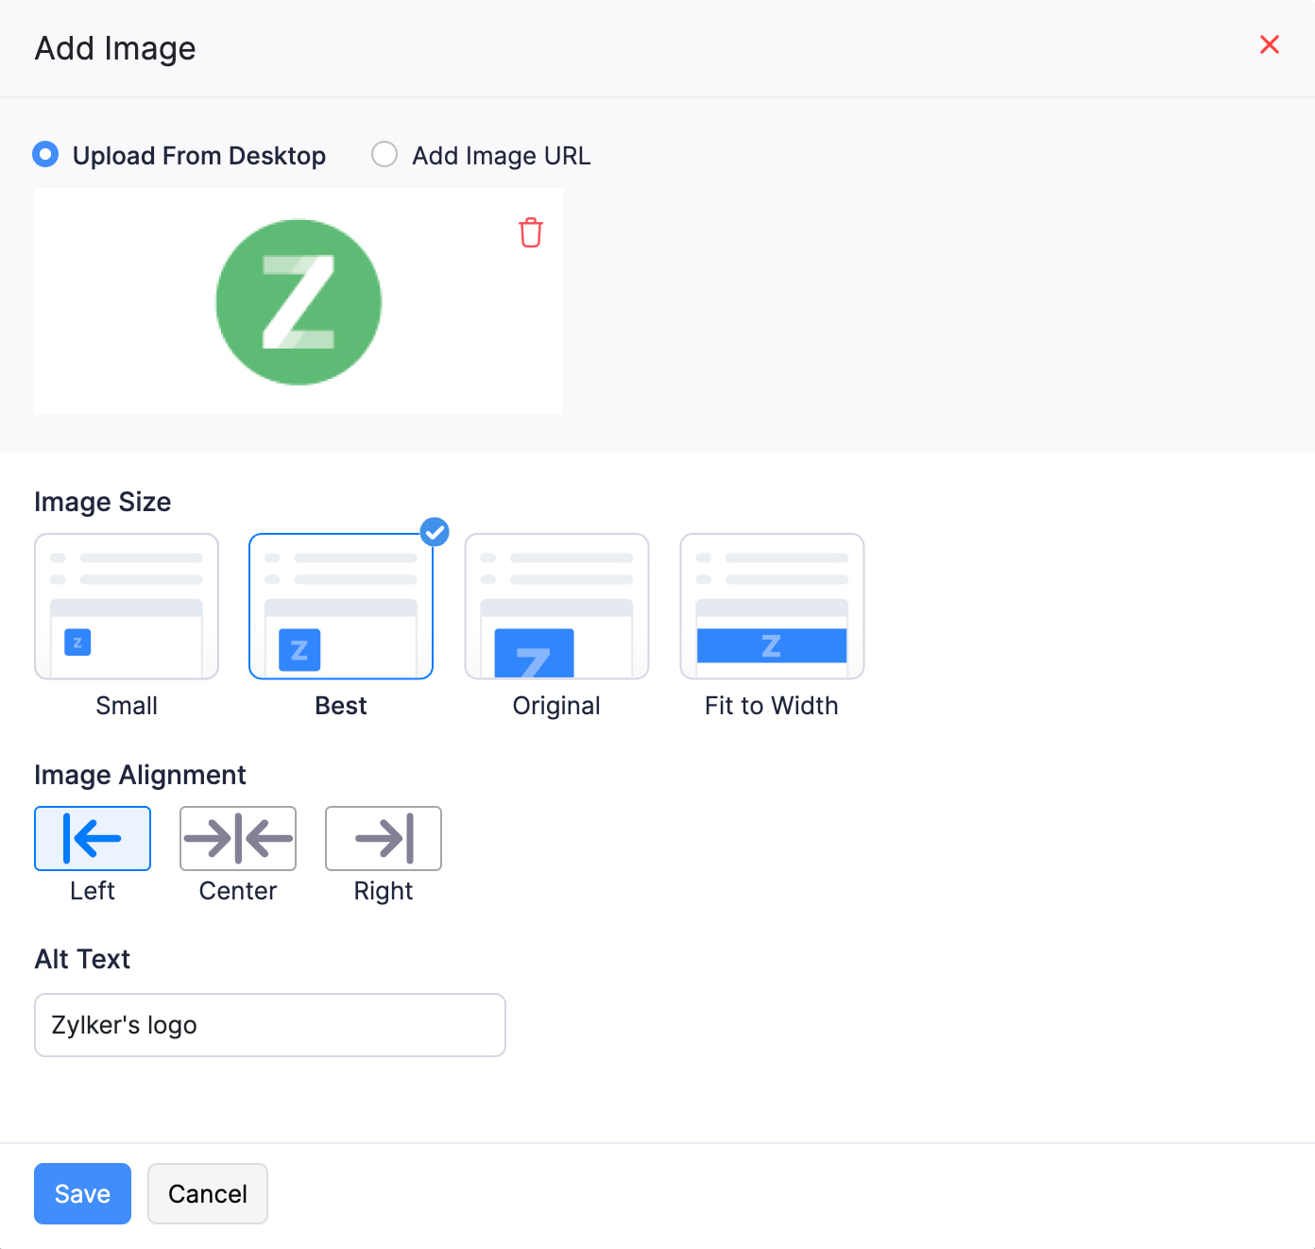Viewport: 1315px width, 1249px height.
Task: Select the Original image size option
Action: tap(555, 606)
